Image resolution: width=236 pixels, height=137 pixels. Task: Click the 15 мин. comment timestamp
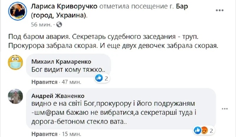coord(72,134)
